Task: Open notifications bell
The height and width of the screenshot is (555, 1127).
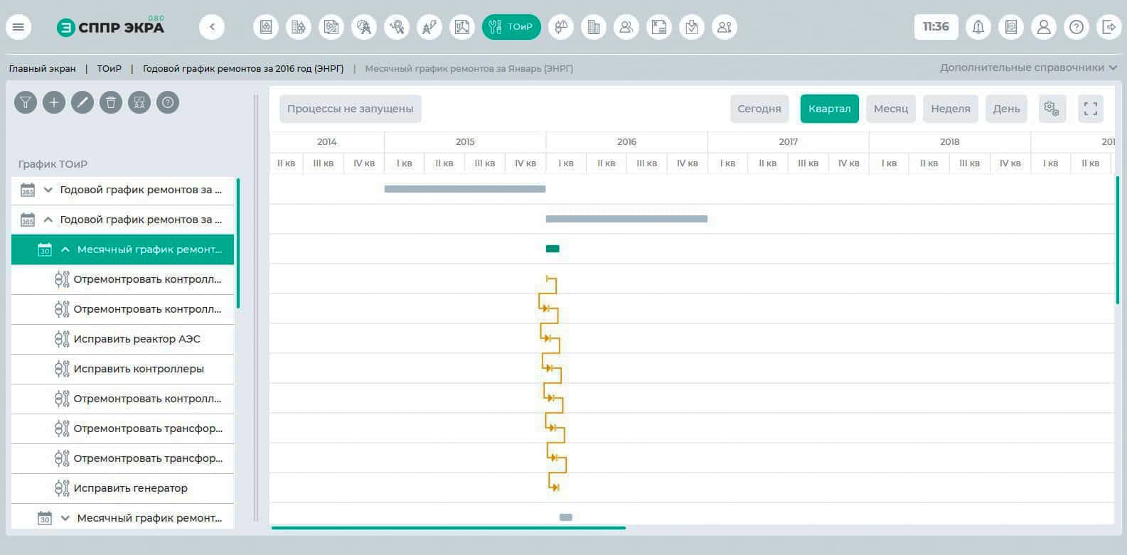Action: 978,27
